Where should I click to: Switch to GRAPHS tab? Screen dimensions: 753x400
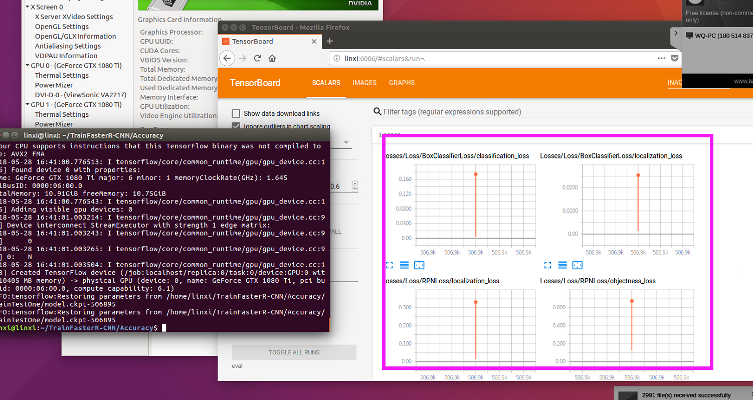[x=402, y=83]
